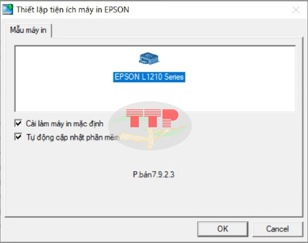The height and width of the screenshot is (243, 308).
Task: Select the blue printer icon in the list
Action: point(149,59)
